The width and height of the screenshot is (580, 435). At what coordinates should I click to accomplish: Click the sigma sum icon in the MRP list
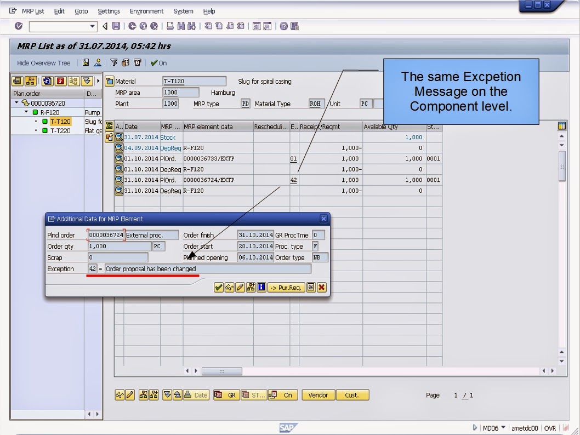(110, 126)
